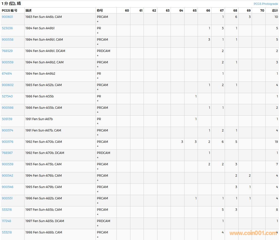Expand plus sign in 1997 Fen Sun-A85b, DCAM row

(98, 226)
